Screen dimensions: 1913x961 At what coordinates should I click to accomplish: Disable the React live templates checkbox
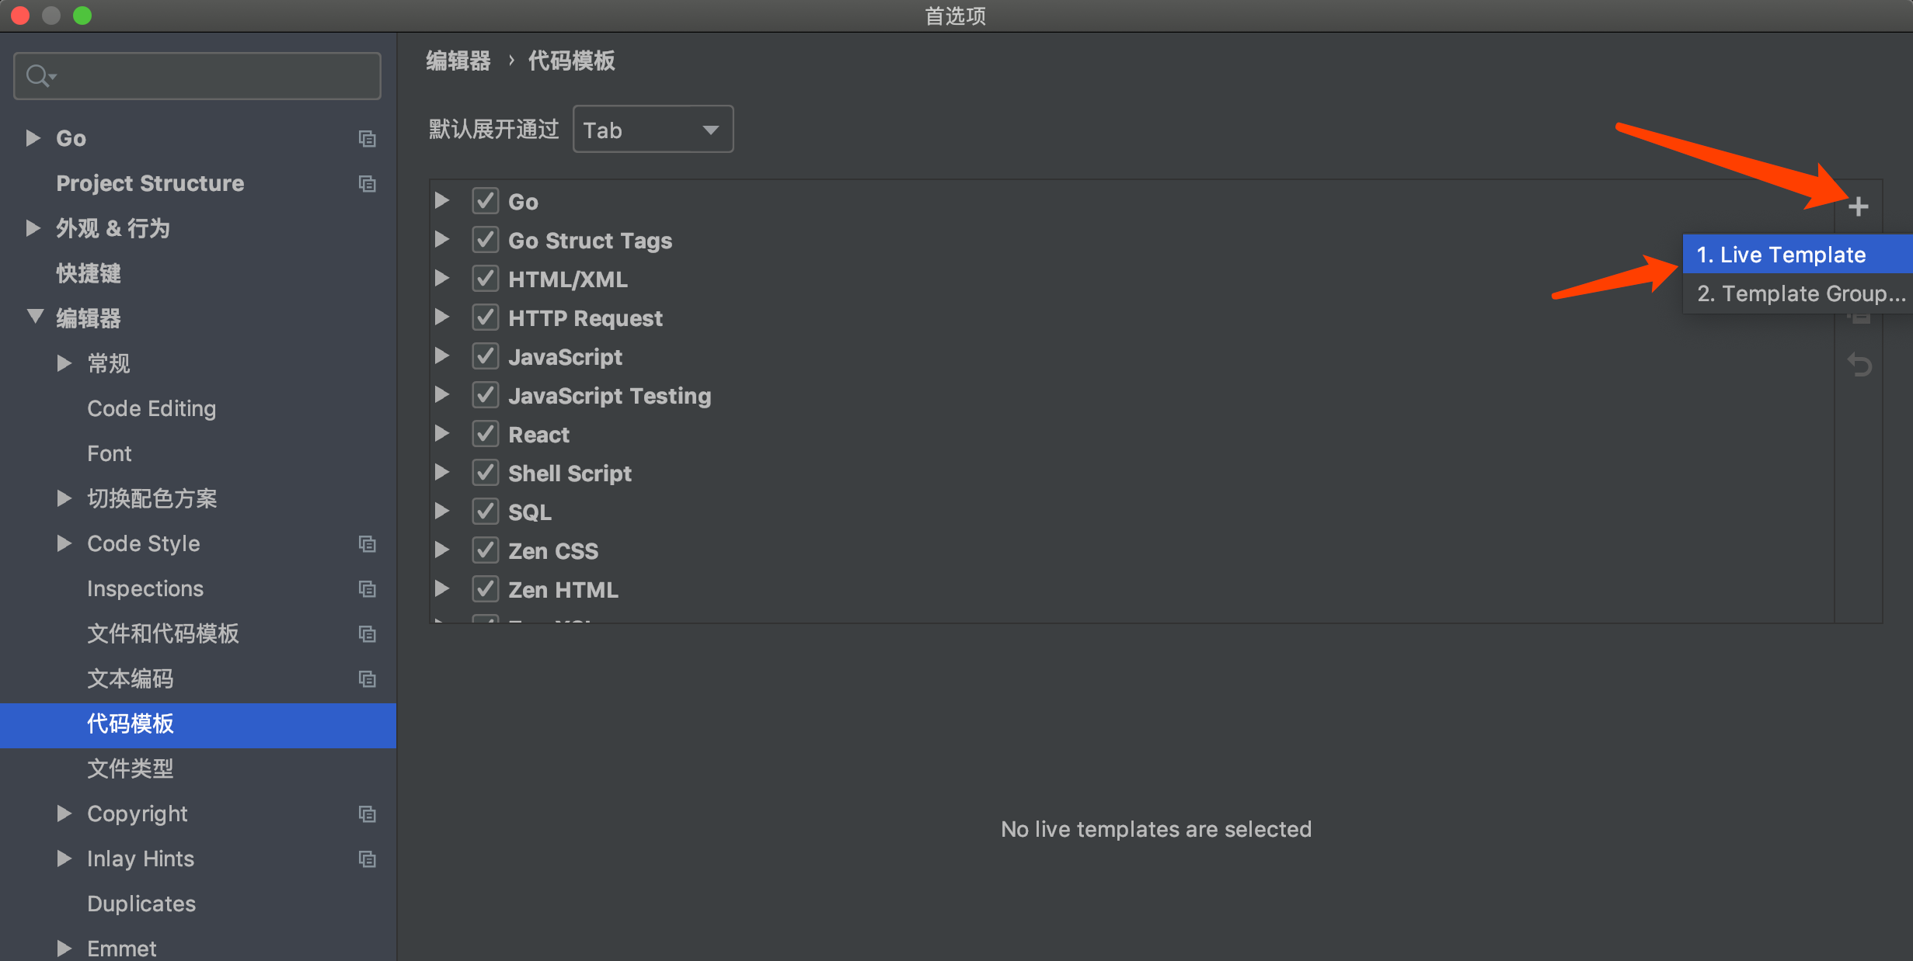coord(485,433)
